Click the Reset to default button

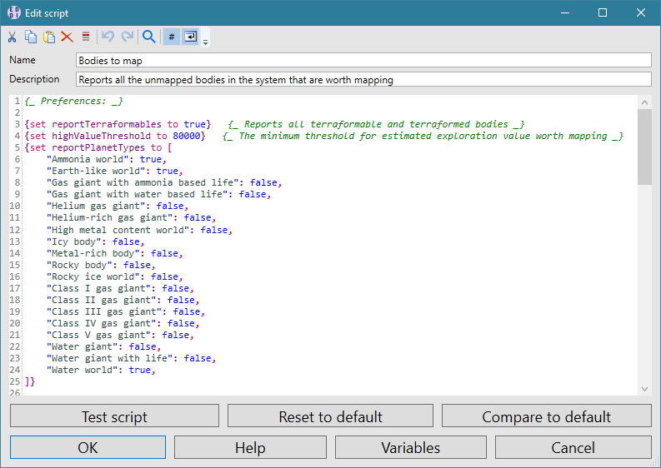coord(330,416)
